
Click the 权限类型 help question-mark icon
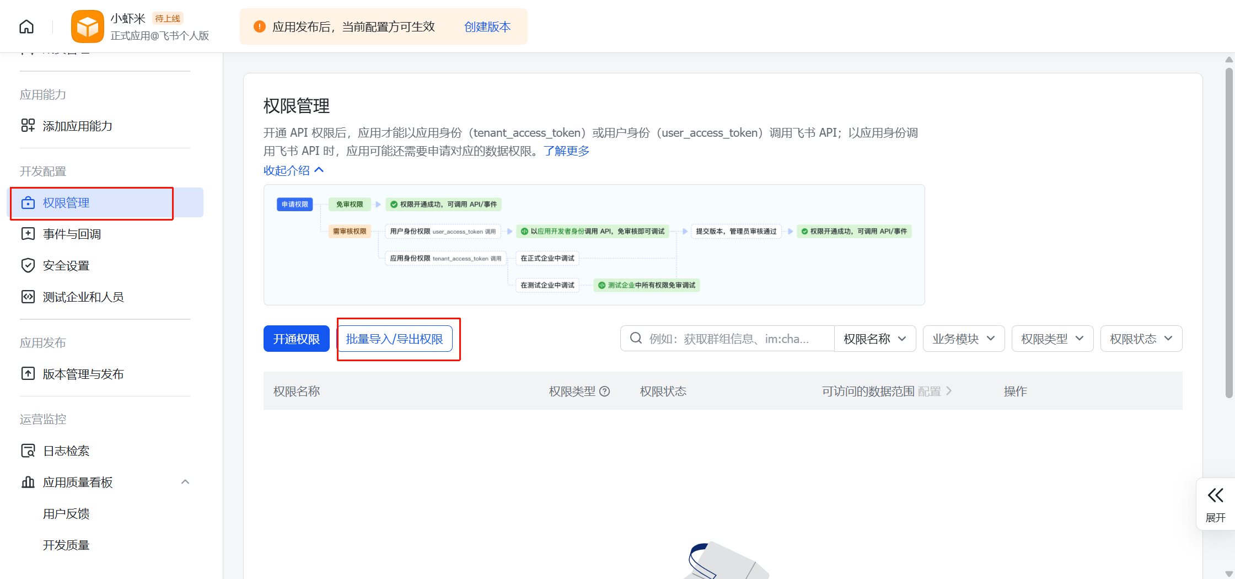604,392
